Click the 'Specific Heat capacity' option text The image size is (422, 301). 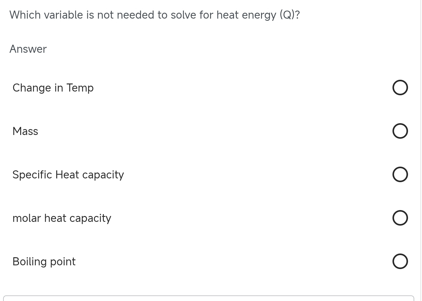pos(68,175)
